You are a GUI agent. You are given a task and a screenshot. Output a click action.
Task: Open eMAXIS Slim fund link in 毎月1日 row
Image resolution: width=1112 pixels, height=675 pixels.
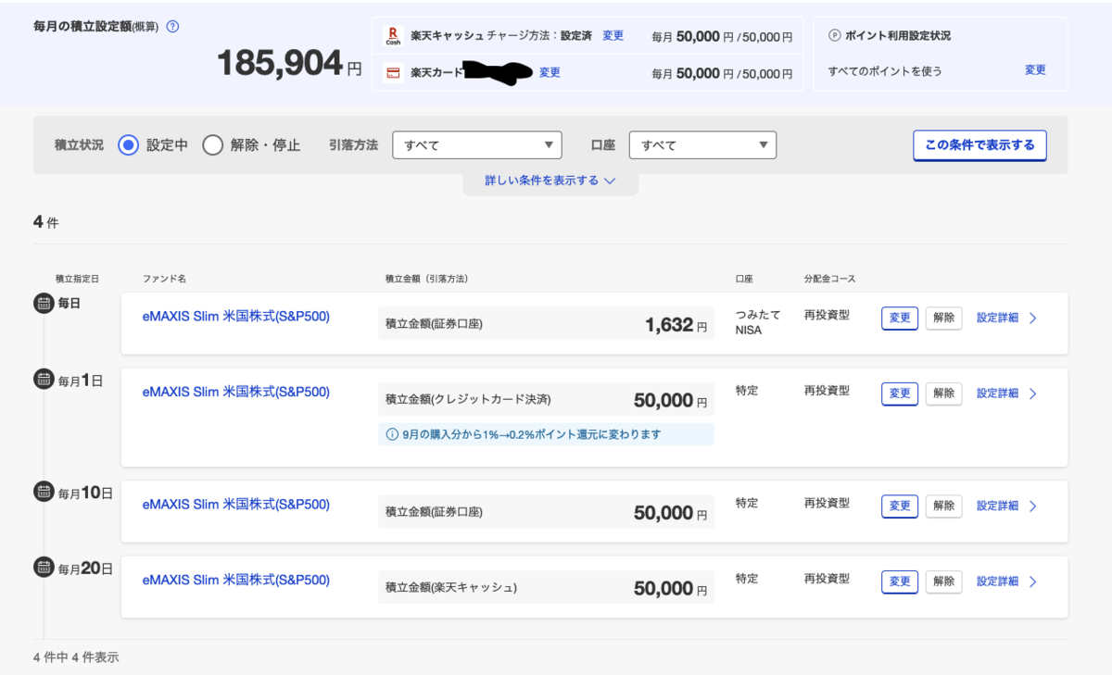[x=235, y=392]
